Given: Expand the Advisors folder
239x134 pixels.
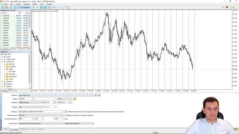Looking at the screenshot, I should click(x=5, y=64).
